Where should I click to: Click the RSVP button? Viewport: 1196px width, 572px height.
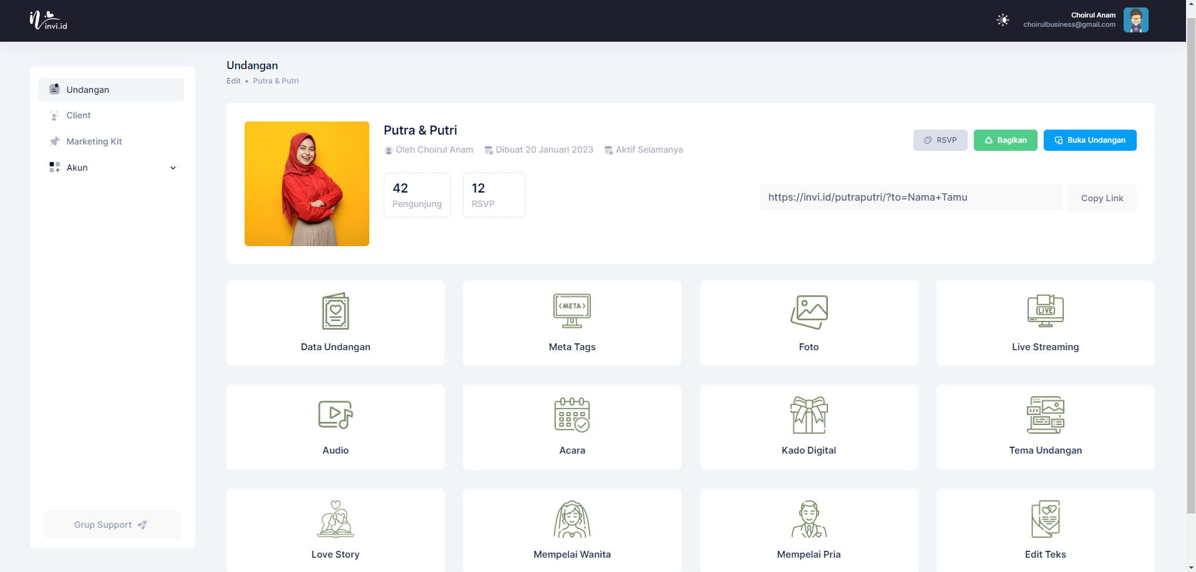(x=940, y=140)
